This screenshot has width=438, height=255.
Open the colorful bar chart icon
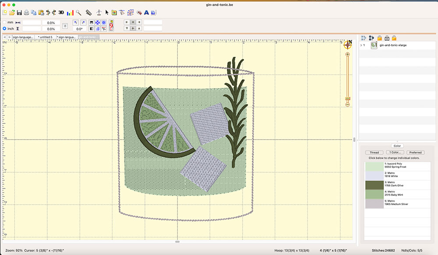tap(70, 13)
